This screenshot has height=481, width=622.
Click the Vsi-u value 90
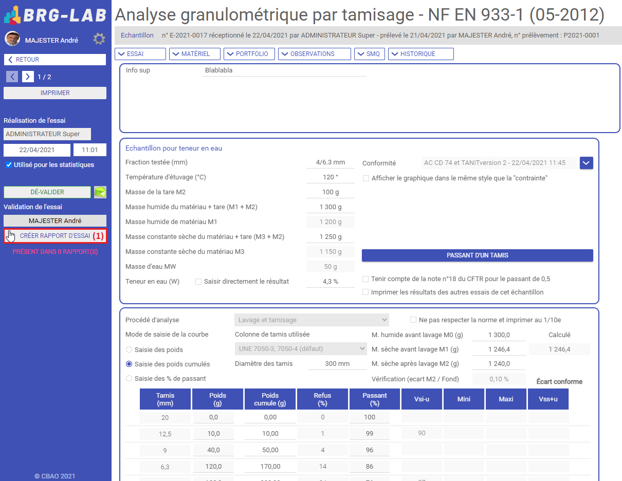[x=422, y=433]
